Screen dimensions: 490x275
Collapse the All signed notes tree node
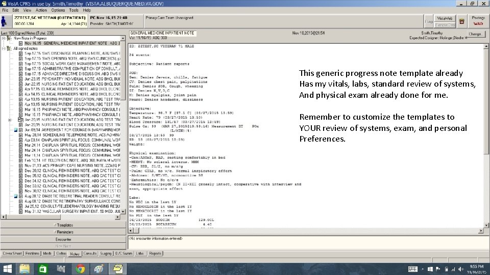tap(4, 49)
